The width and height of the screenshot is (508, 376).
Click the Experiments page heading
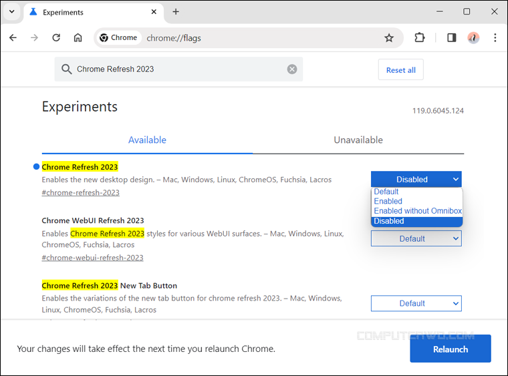tap(80, 107)
